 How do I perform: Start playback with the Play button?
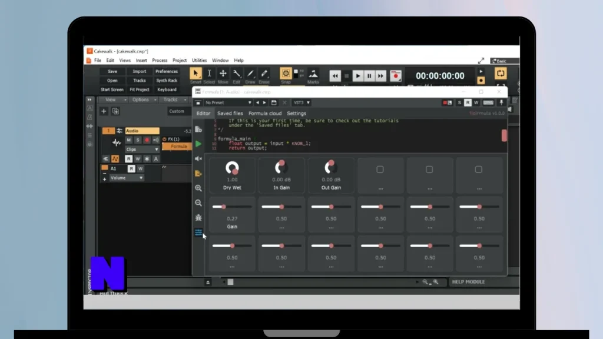(357, 76)
